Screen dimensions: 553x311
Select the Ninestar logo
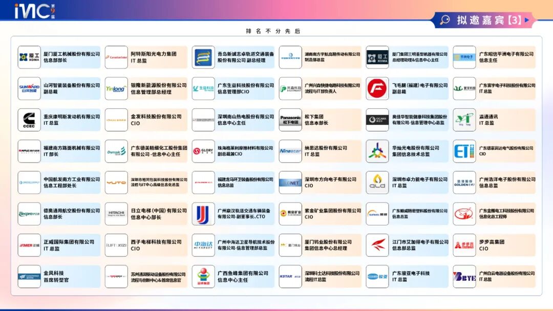click(x=290, y=151)
